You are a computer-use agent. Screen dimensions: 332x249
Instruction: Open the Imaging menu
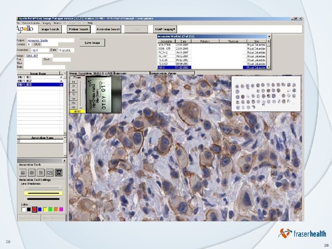[x=47, y=23]
